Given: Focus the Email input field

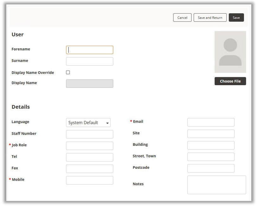Looking at the screenshot, I should coord(211,122).
